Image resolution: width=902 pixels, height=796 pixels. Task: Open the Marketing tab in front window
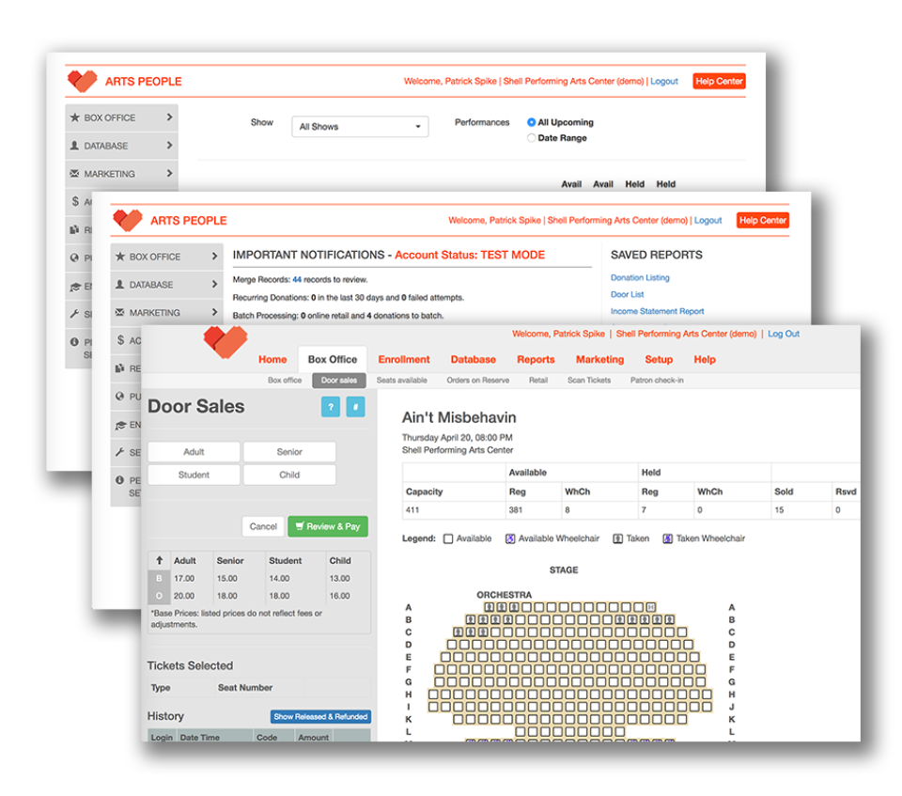click(600, 359)
